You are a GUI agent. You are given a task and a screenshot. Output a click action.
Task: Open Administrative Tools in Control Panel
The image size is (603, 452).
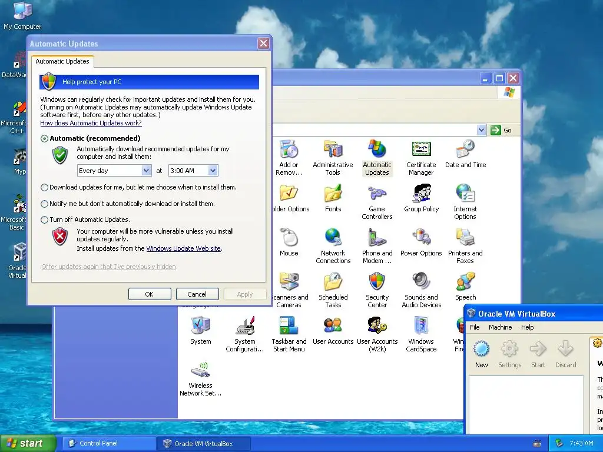point(333,158)
